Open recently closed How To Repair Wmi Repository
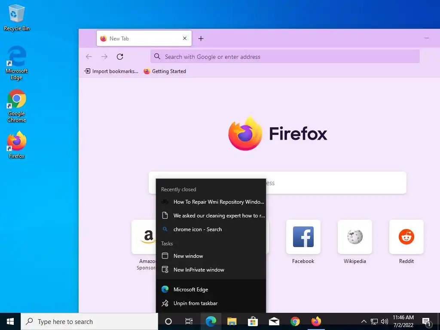Screen dimensions: 440x330 point(211,202)
